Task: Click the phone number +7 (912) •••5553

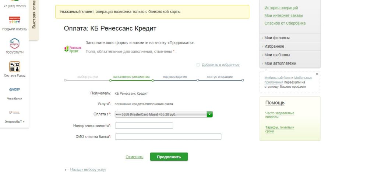Action: (14, 6)
